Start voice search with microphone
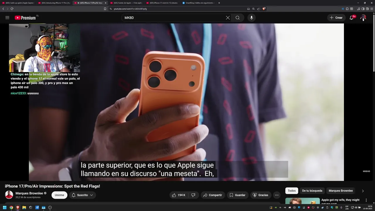This screenshot has height=211, width=375. click(251, 18)
